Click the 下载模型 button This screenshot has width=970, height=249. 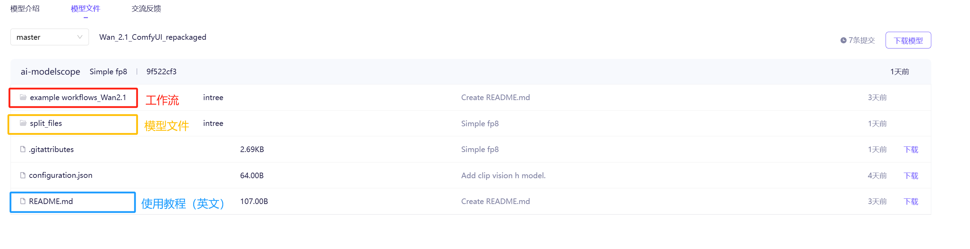(908, 40)
